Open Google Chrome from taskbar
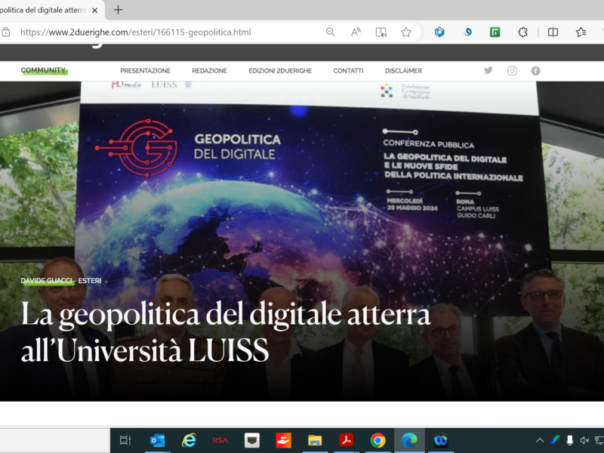 click(378, 440)
